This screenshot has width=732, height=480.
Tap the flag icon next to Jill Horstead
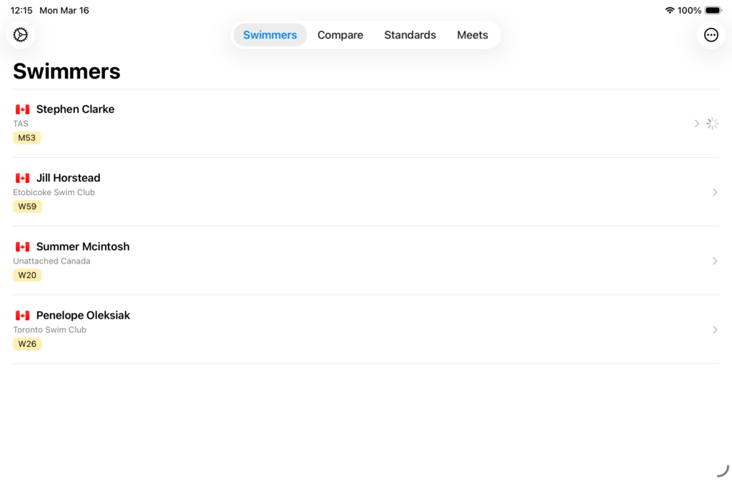tap(23, 178)
